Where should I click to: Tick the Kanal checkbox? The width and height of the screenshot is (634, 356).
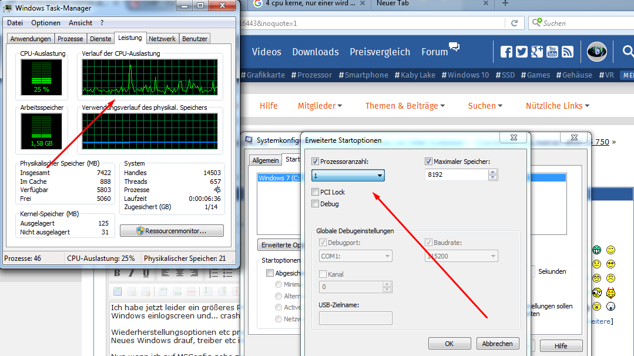click(323, 274)
